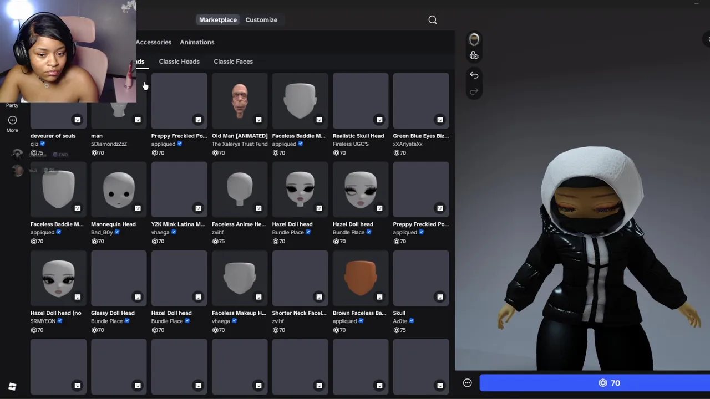Open the Y2K Mink Latina M... item title
The width and height of the screenshot is (710, 399).
[x=178, y=224]
